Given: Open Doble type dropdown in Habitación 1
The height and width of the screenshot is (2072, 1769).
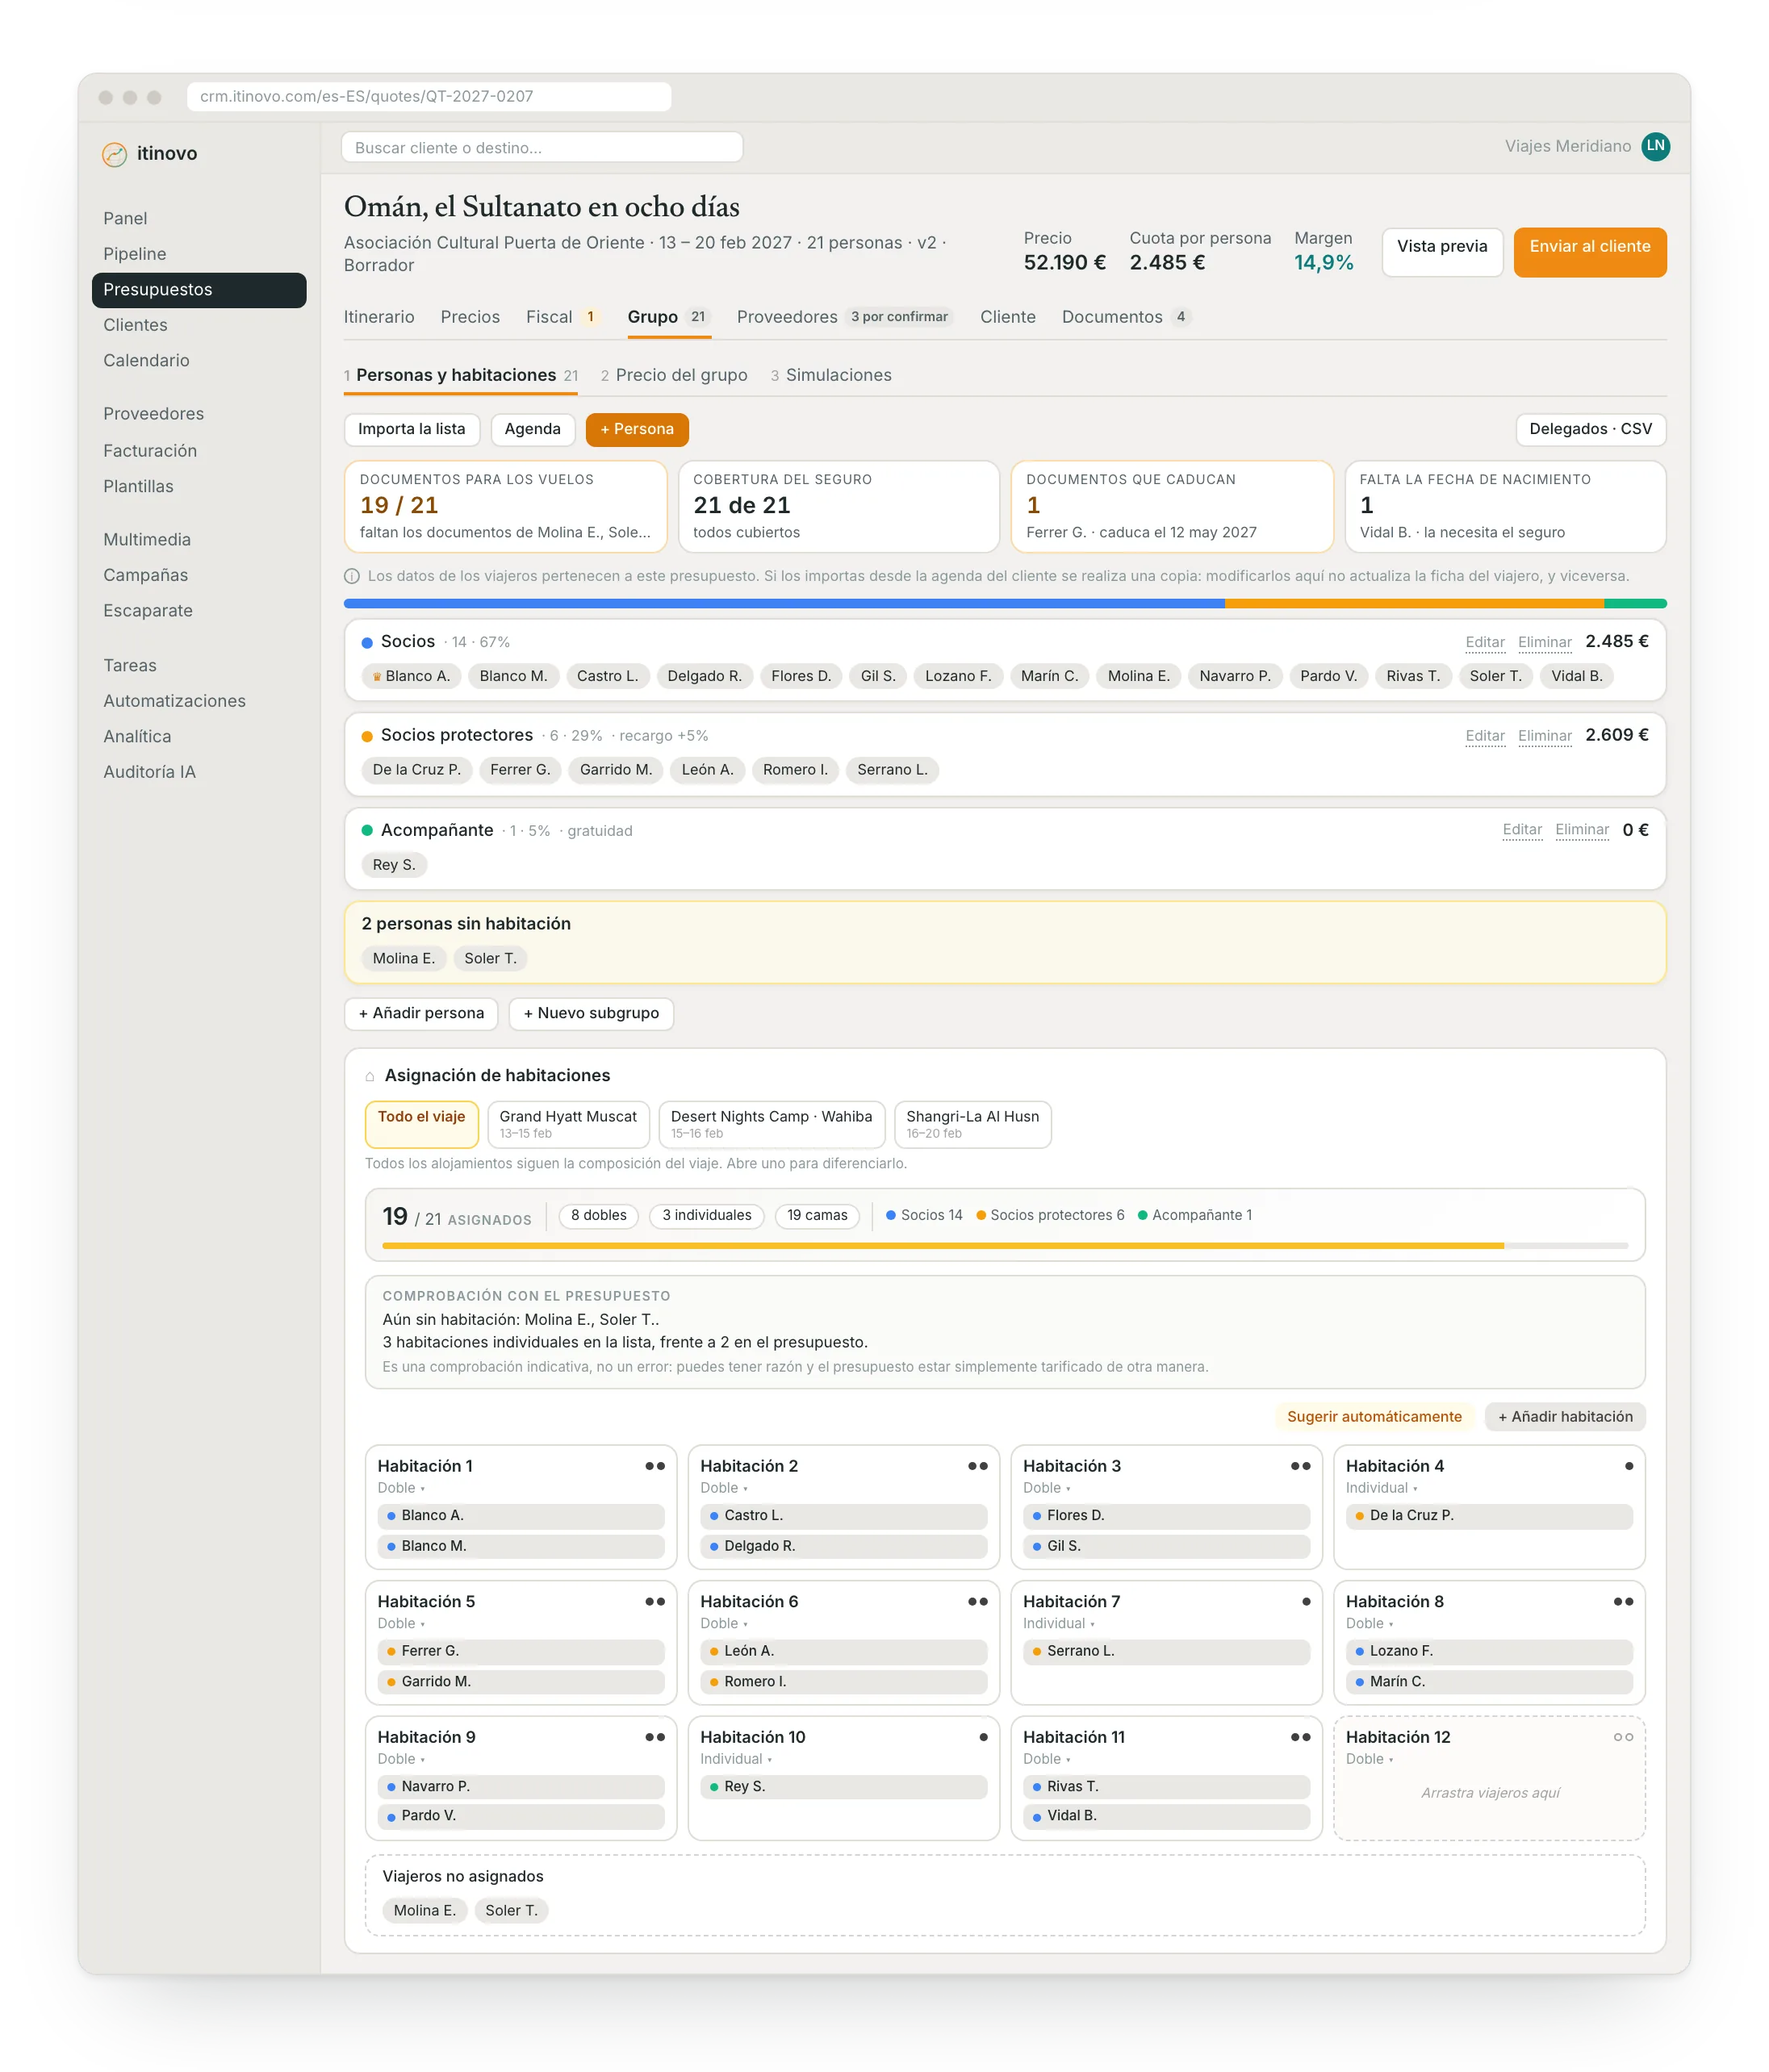Looking at the screenshot, I should pos(401,1488).
